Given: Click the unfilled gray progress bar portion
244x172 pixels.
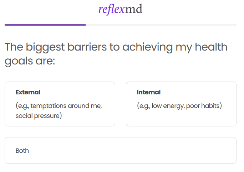Looking at the screenshot, I should pyautogui.click(x=161, y=25).
